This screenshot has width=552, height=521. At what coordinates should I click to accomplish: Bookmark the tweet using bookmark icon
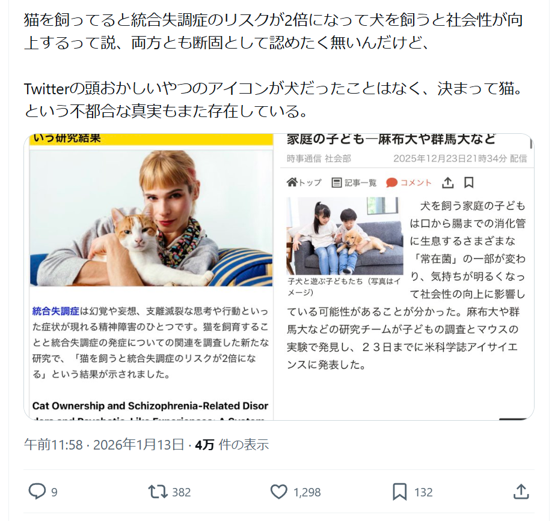point(399,492)
